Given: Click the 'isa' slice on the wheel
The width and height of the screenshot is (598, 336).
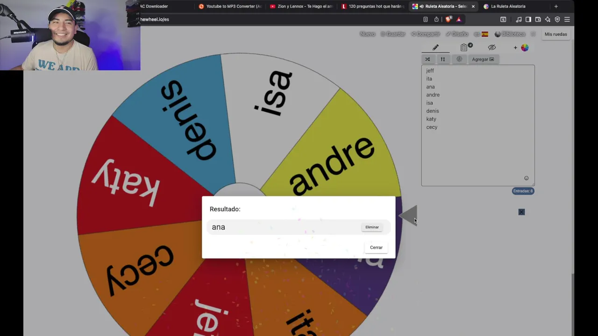Looking at the screenshot, I should pos(274,93).
